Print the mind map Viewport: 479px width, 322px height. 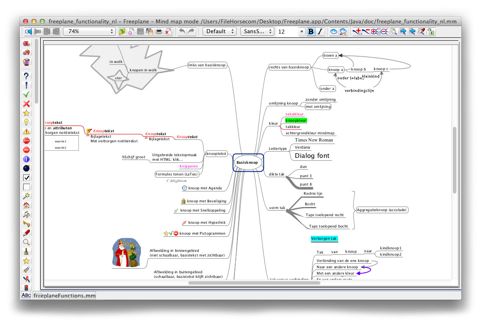tap(159, 31)
